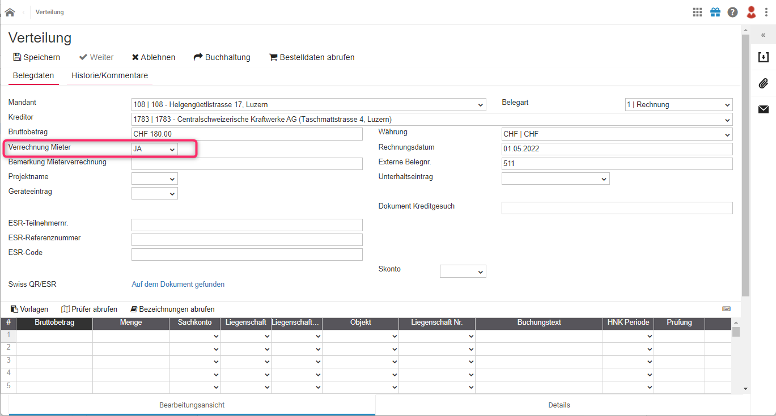
Task: Switch to the Details view tab
Action: point(559,405)
